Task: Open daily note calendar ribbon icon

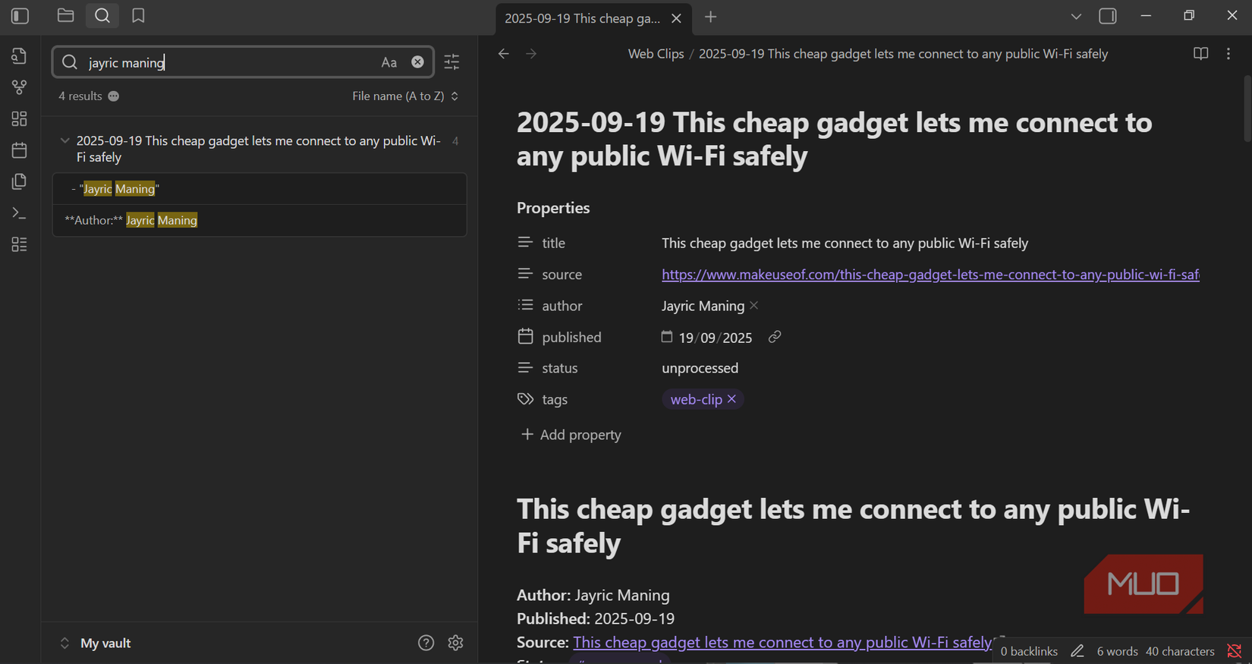Action: [20, 150]
